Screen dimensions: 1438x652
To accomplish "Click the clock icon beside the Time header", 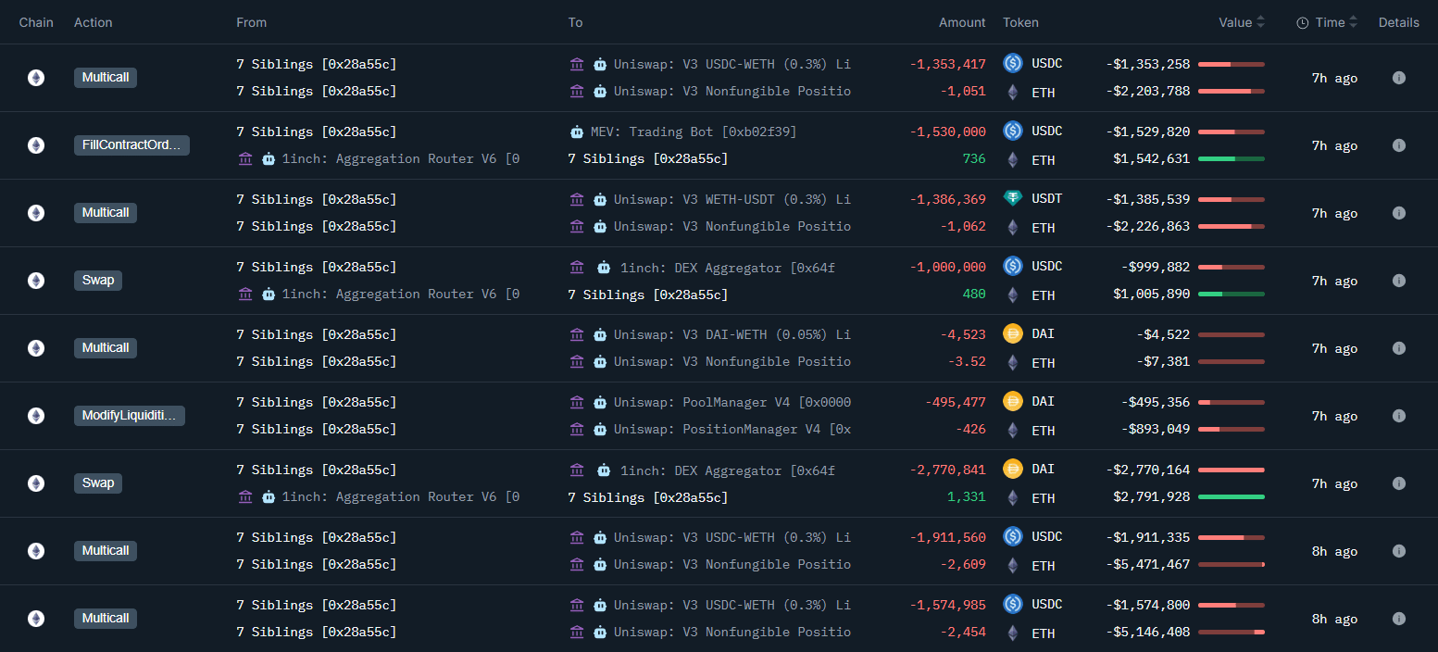I will coord(1302,23).
